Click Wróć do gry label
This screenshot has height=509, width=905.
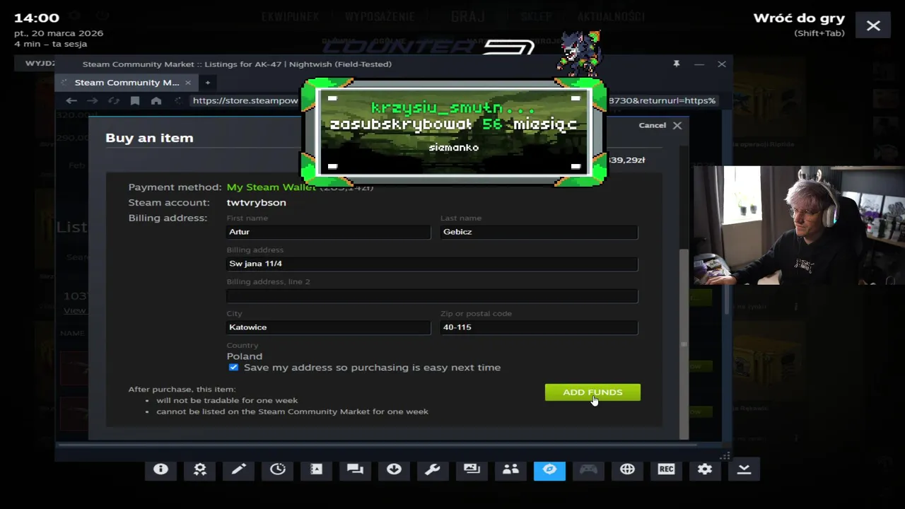[799, 18]
